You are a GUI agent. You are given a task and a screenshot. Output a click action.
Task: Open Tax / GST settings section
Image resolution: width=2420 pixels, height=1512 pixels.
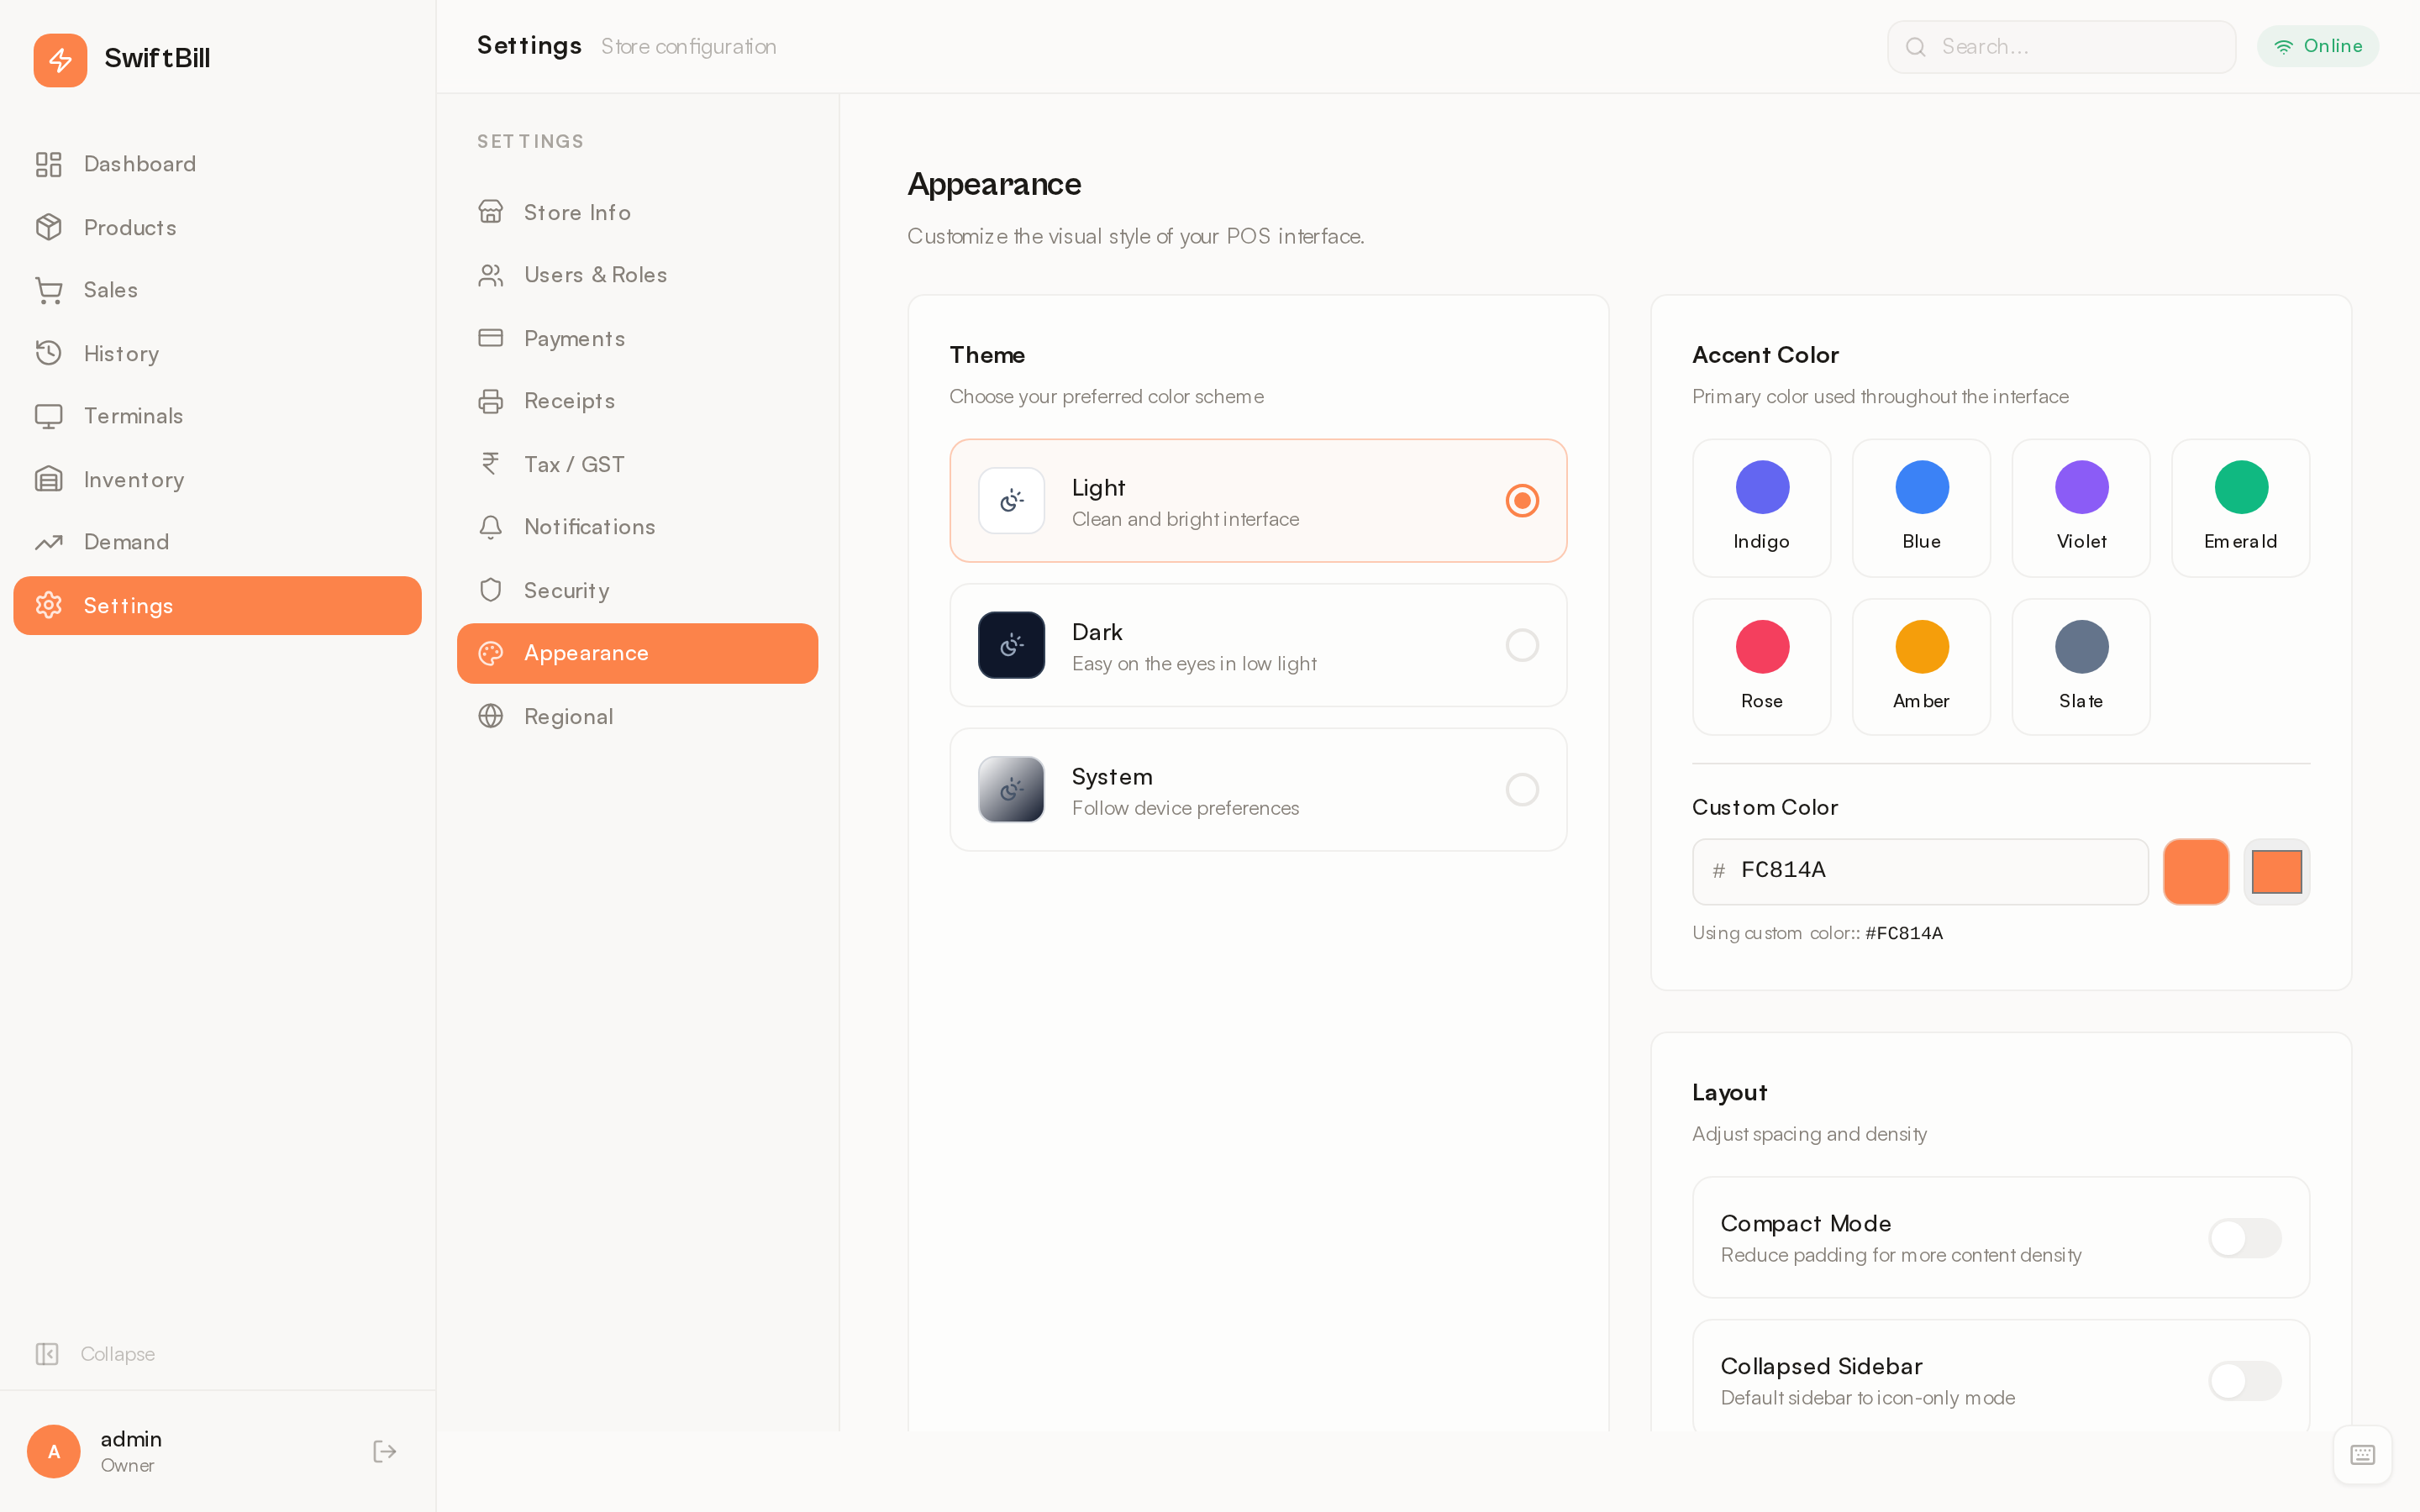click(637, 464)
